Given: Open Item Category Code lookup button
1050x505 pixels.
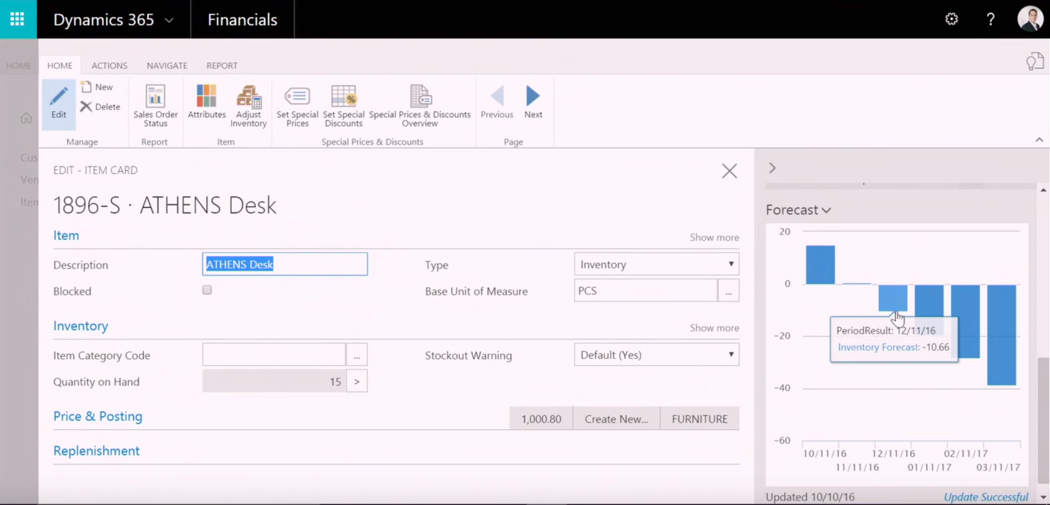Looking at the screenshot, I should pyautogui.click(x=356, y=355).
